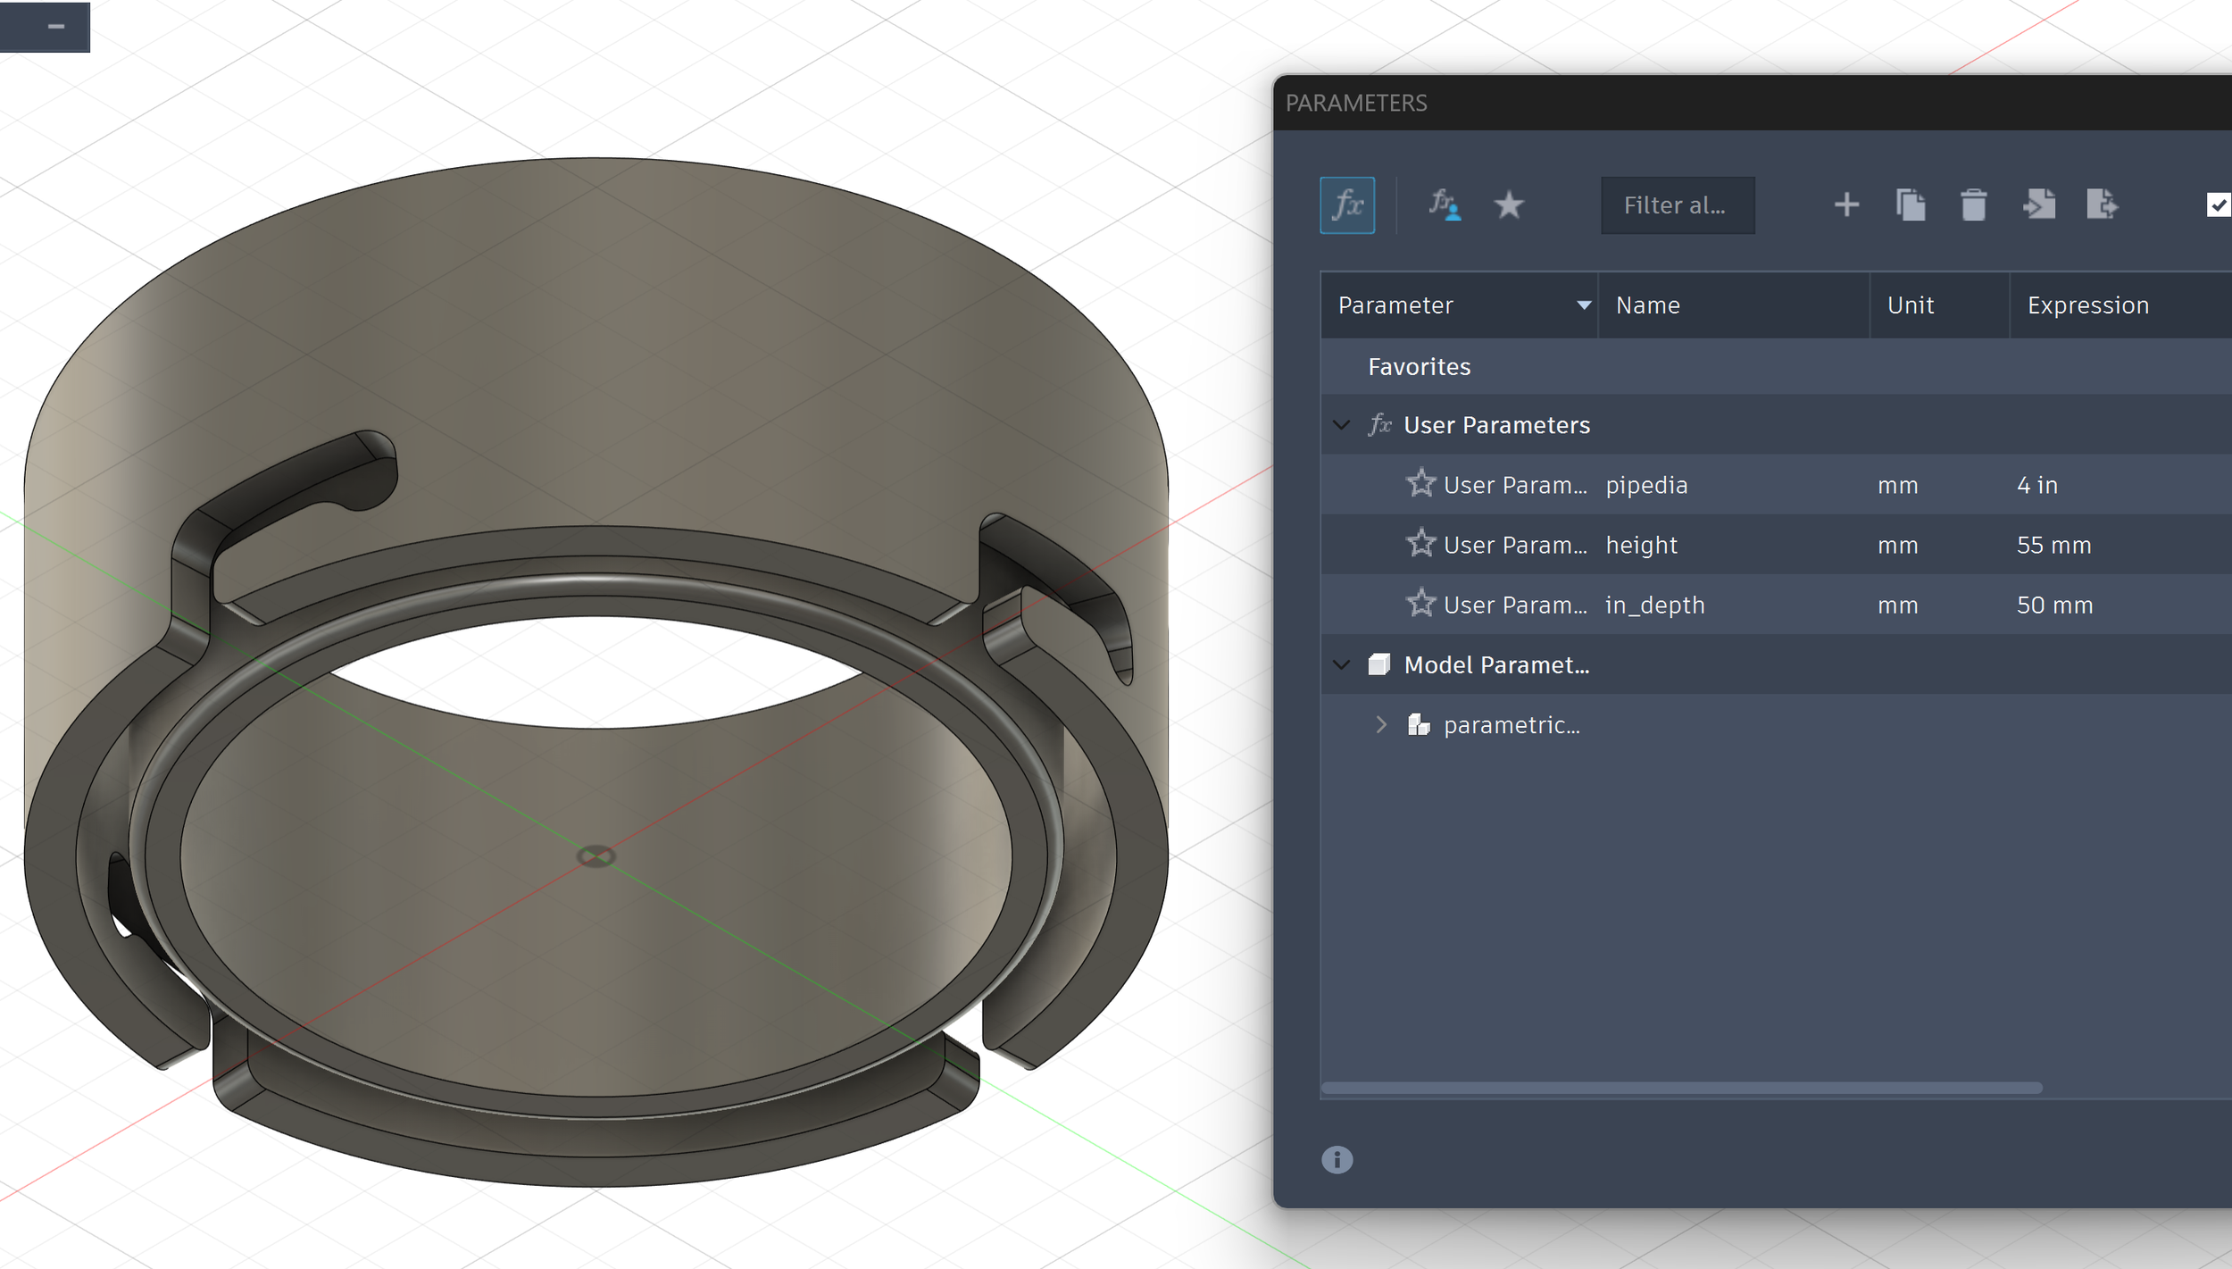Toggle the checkbox at toolbar right edge
This screenshot has width=2232, height=1269.
pos(2218,205)
